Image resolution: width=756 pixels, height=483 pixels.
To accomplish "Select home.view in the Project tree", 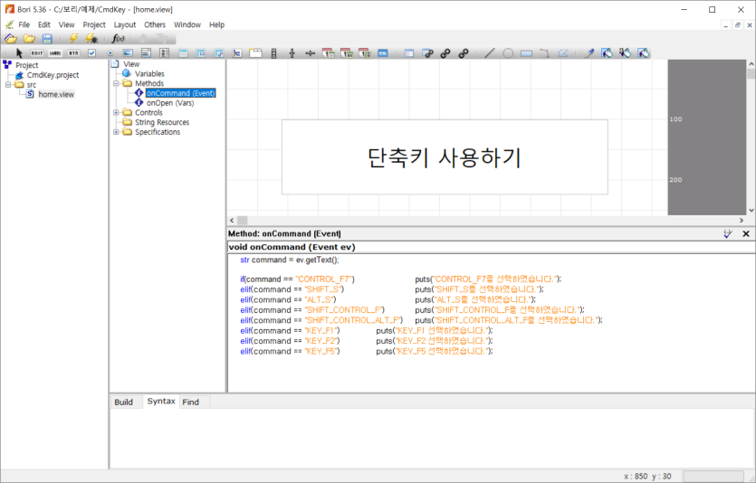I will [56, 94].
